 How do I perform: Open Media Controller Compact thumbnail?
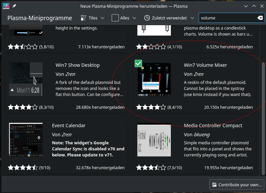(154, 140)
